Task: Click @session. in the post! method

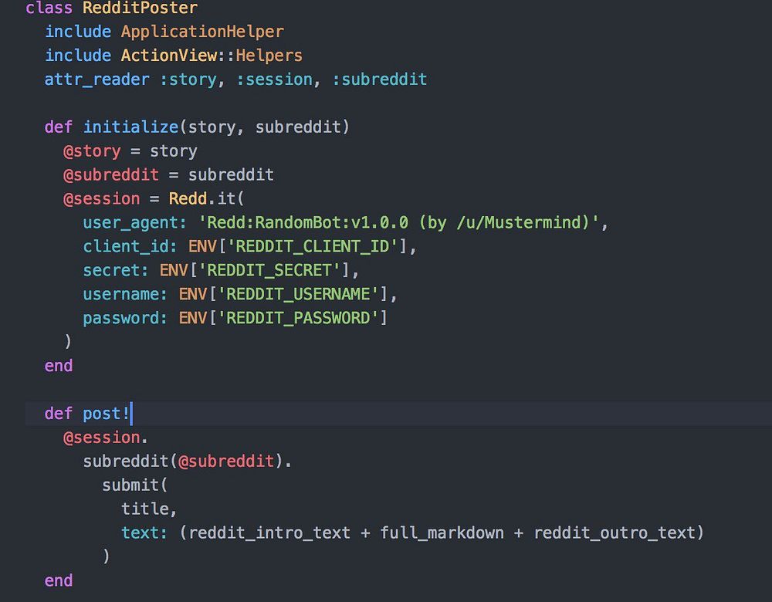Action: [105, 438]
